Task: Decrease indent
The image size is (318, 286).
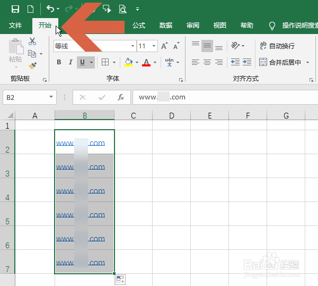Action: click(x=235, y=62)
